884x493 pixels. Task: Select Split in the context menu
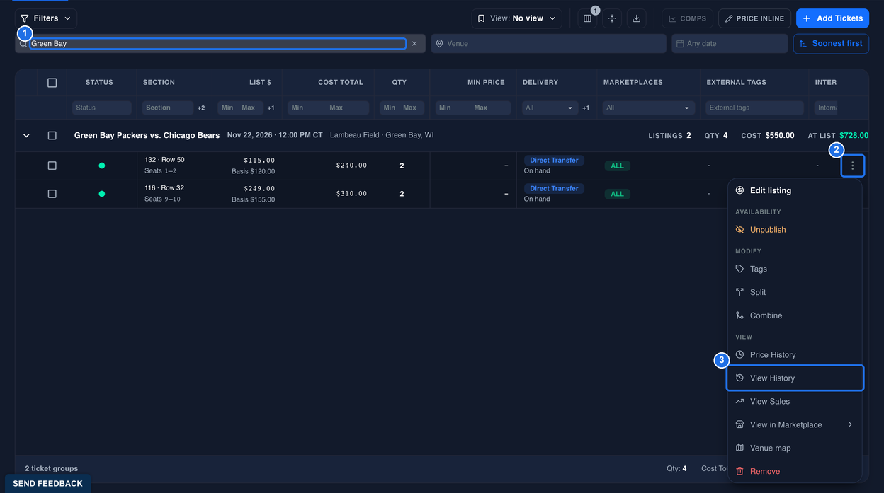pyautogui.click(x=795, y=292)
